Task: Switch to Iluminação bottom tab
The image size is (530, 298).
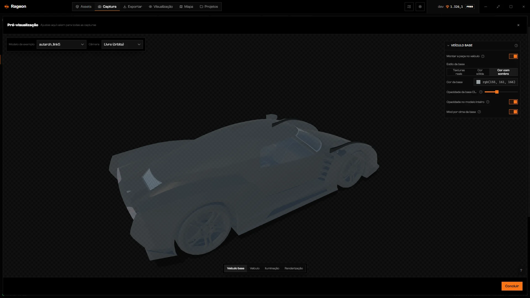Action: coord(272,268)
